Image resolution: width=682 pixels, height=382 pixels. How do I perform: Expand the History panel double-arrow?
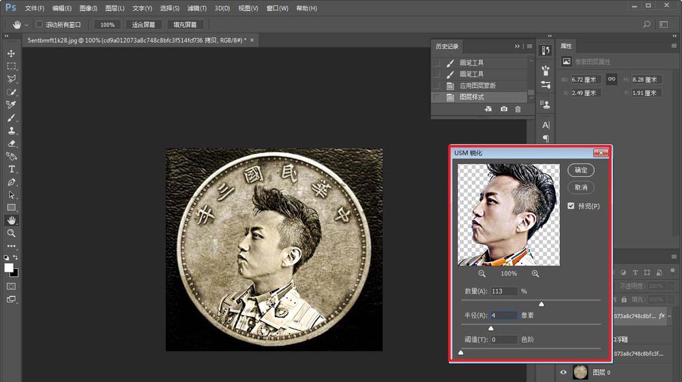tap(518, 46)
